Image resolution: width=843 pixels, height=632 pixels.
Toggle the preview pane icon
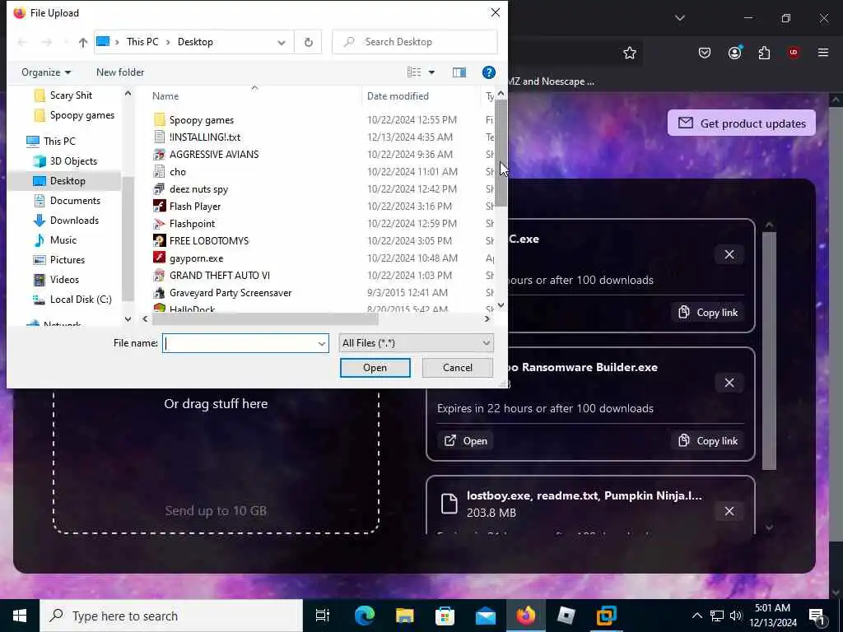click(459, 72)
